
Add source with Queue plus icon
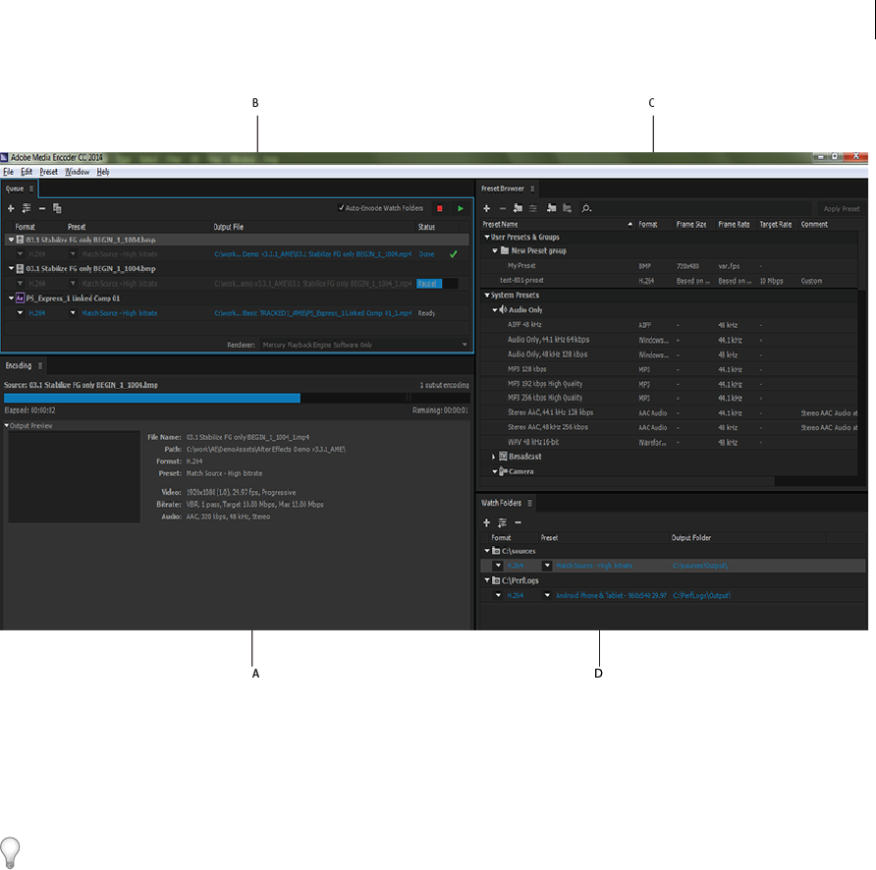(x=11, y=208)
